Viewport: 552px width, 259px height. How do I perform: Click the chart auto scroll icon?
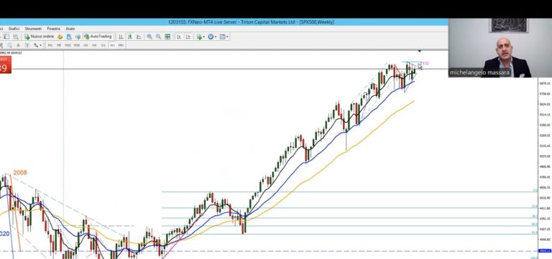[x=179, y=37]
